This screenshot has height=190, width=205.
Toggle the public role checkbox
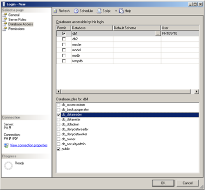tap(58, 149)
